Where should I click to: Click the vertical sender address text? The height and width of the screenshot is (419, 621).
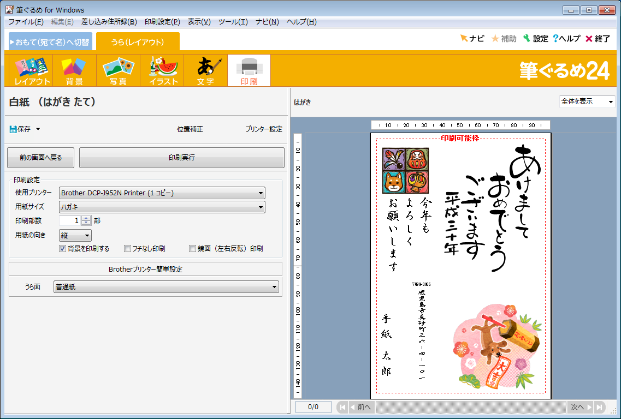[x=422, y=334]
